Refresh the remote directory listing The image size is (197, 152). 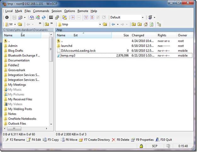click(151, 24)
